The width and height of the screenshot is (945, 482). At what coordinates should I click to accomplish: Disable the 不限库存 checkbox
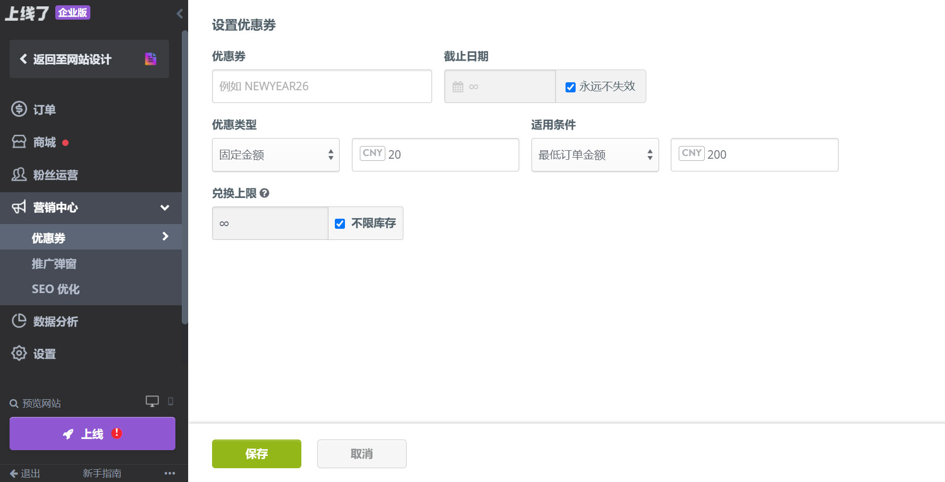340,223
